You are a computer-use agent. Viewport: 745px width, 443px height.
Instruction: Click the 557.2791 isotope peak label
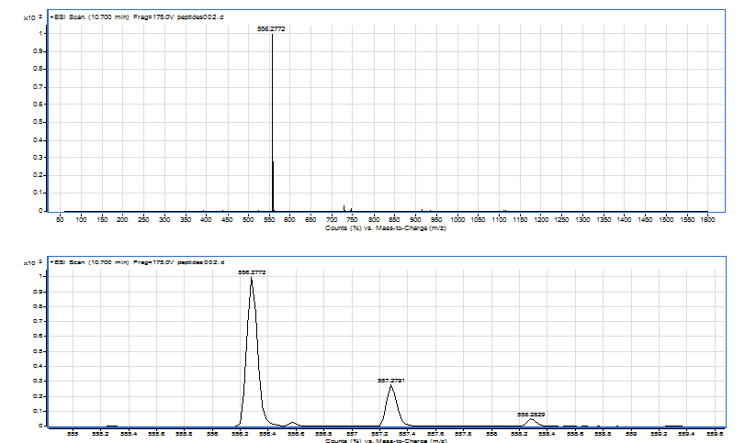coord(391,380)
